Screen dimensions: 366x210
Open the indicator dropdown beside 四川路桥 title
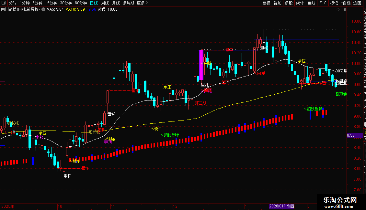(43, 10)
